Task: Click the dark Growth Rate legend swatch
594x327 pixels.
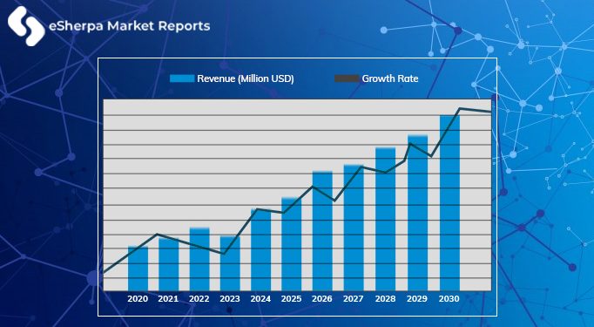Action: click(347, 78)
